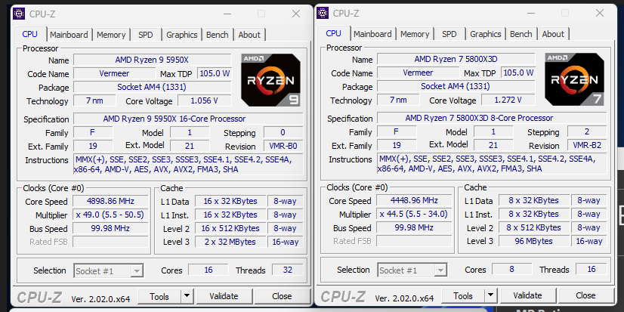
Task: Close the left CPU-Z window via X
Action: pos(296,14)
